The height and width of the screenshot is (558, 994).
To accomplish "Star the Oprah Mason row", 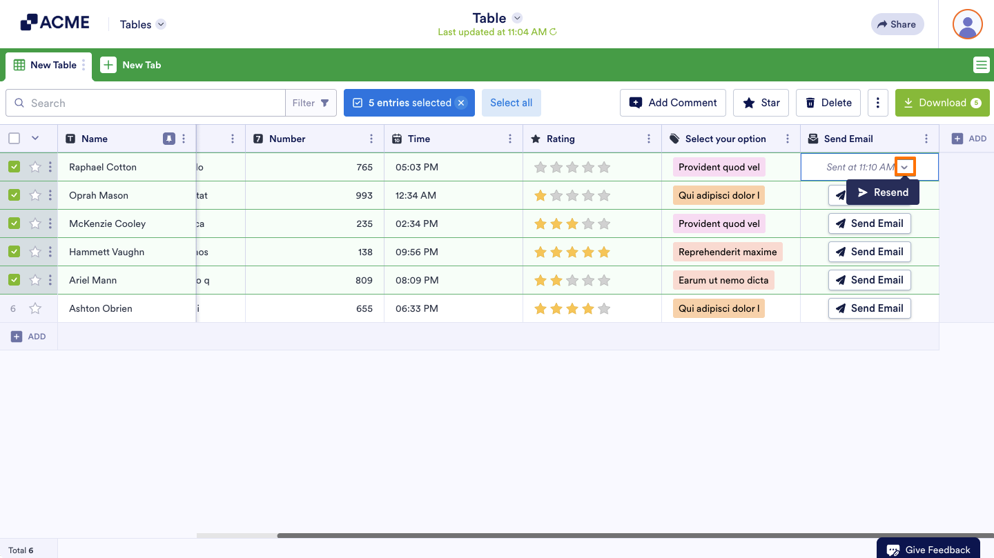I will [x=35, y=195].
